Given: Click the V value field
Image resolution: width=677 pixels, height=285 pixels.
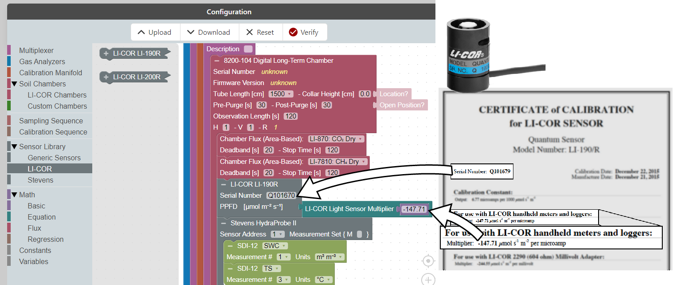Looking at the screenshot, I should pyautogui.click(x=250, y=127).
